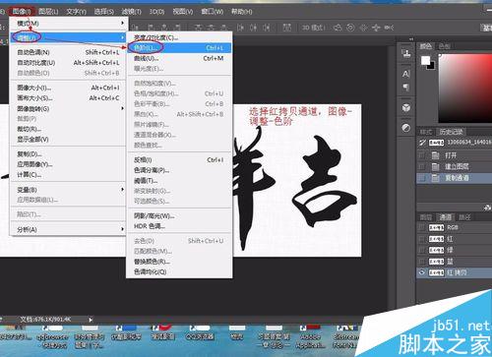The width and height of the screenshot is (492, 357).
Task: Open the status bar document info arrow
Action: pyautogui.click(x=91, y=320)
